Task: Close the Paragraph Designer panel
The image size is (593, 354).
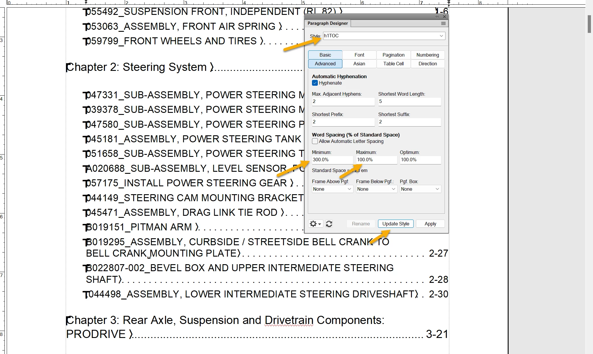Action: coord(444,17)
